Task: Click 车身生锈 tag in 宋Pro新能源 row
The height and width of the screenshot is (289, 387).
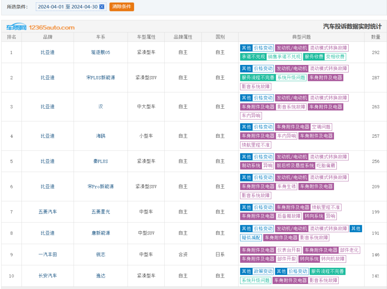Action: pyautogui.click(x=286, y=186)
